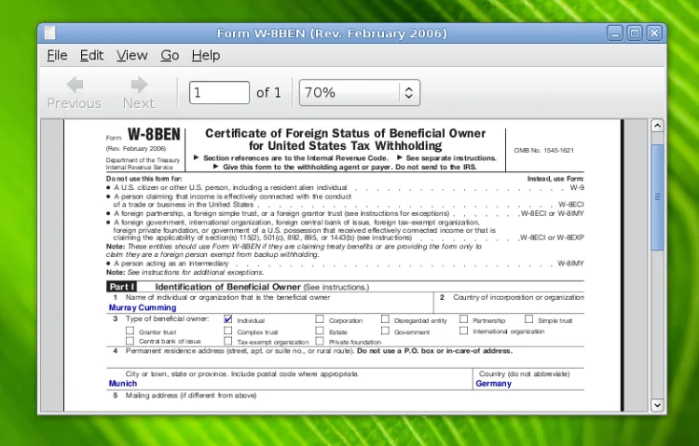Click the zoom combo box arrows
Viewport: 699px width, 446px height.
[409, 93]
